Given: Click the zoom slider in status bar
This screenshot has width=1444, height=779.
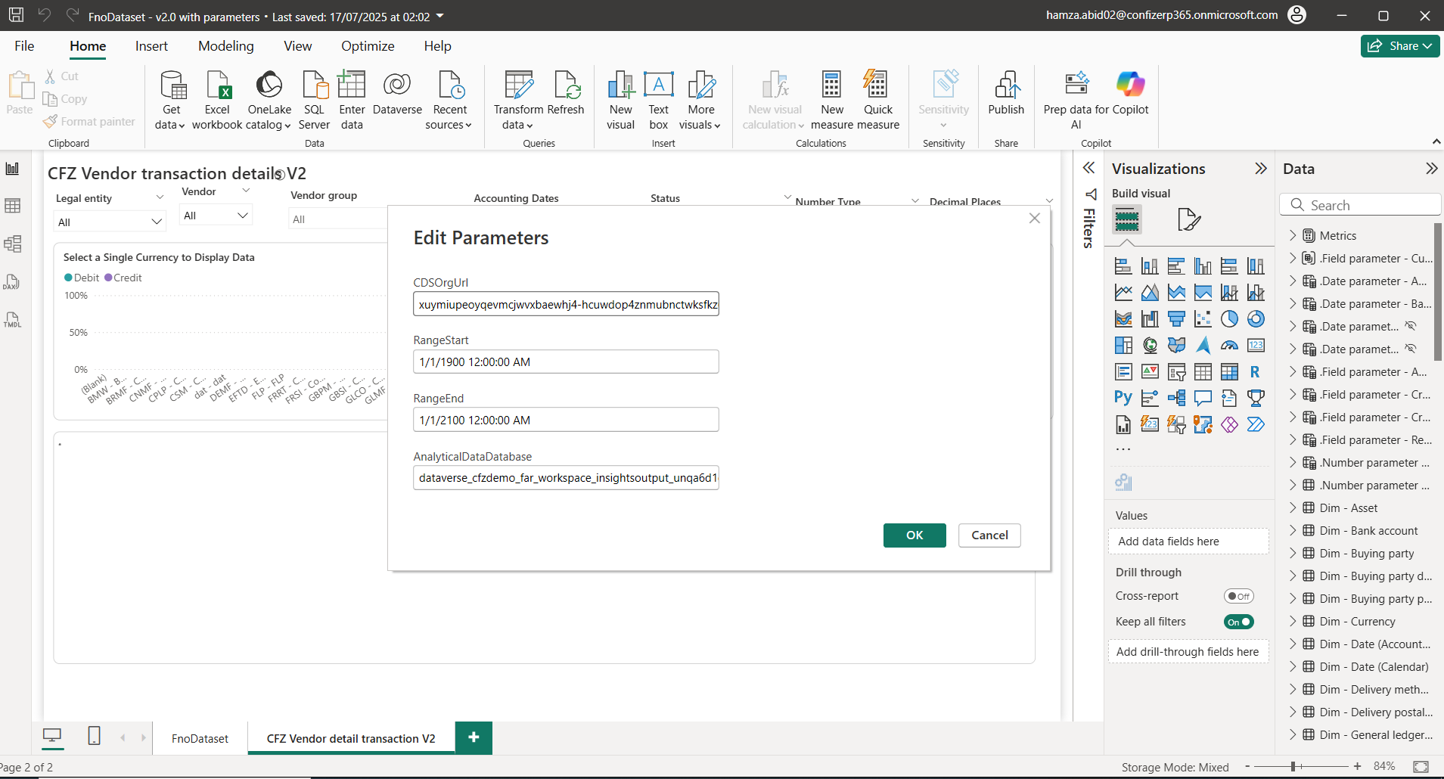Looking at the screenshot, I should [x=1293, y=767].
